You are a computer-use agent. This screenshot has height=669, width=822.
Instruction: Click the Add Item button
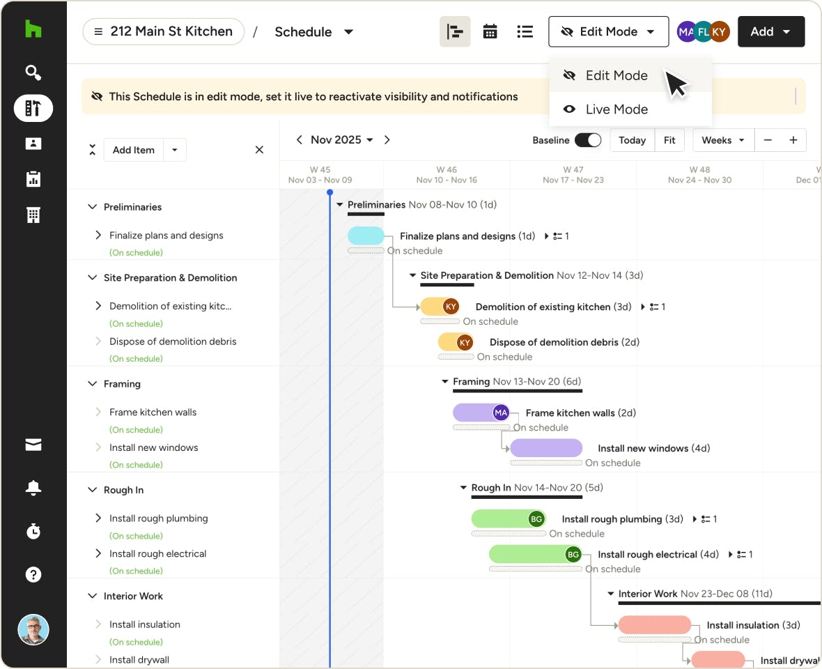tap(134, 150)
